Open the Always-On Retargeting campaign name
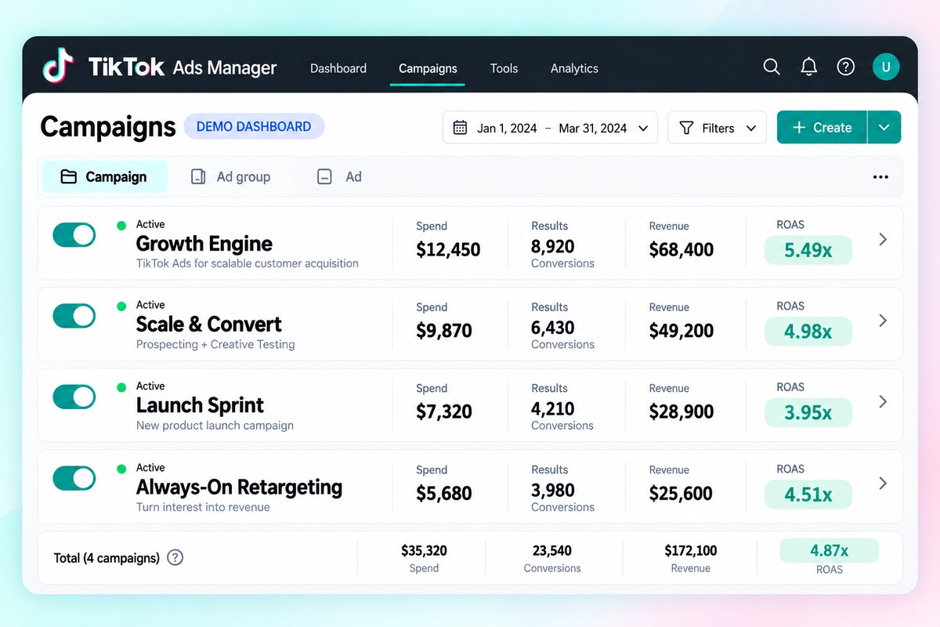The height and width of the screenshot is (627, 940). coord(240,487)
